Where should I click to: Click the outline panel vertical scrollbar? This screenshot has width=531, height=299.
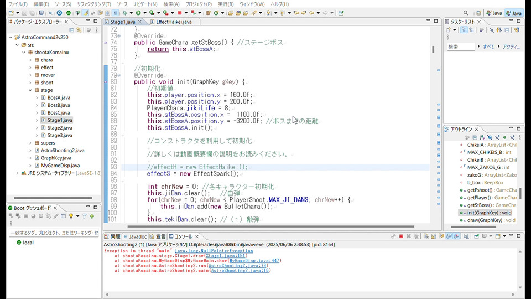pos(520,194)
